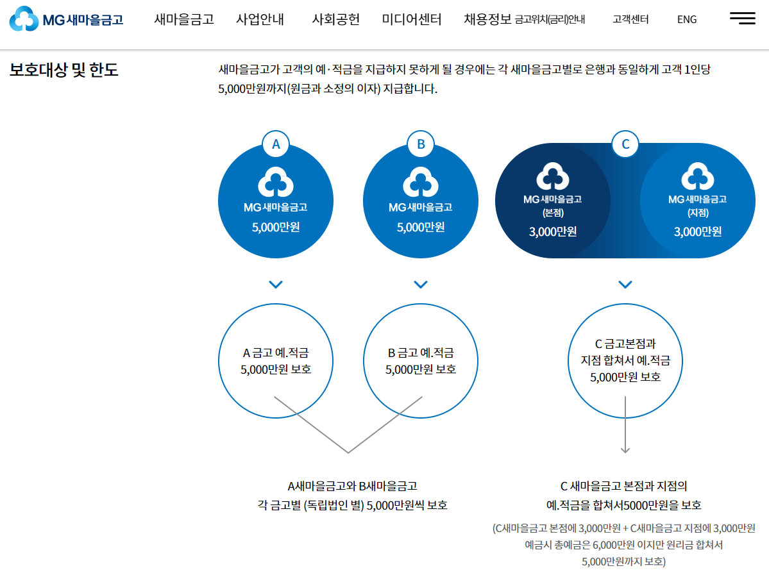The image size is (769, 575).
Task: Click '예.적금을 합쳐서5000만원을 보호' line
Action: coord(624,505)
